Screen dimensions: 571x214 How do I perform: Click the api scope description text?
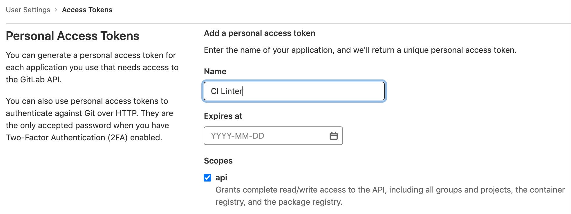click(x=390, y=196)
